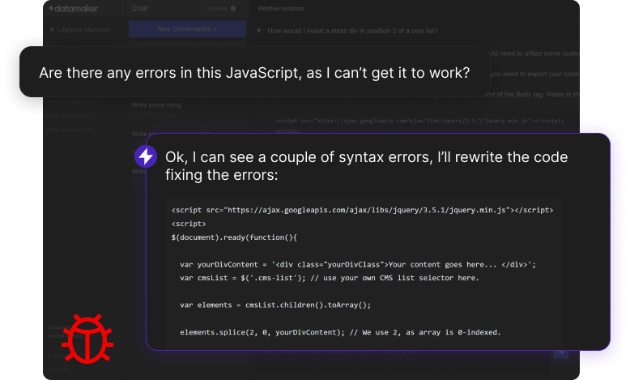Image resolution: width=630 pixels, height=380 pixels.
Task: Click the jquery.min.js script tag line
Action: [362, 210]
